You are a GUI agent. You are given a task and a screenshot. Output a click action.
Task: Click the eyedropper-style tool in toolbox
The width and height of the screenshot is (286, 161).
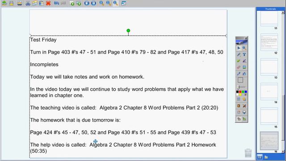click(239, 73)
